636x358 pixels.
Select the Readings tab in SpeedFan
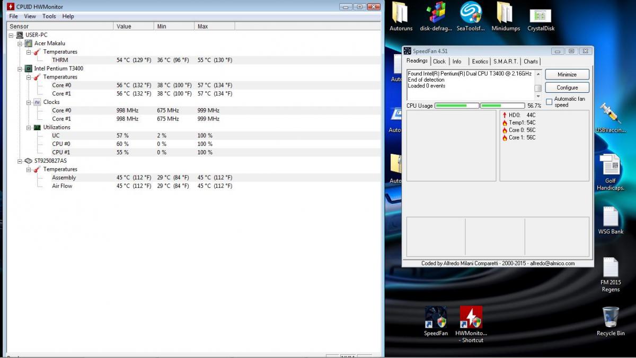tap(417, 61)
